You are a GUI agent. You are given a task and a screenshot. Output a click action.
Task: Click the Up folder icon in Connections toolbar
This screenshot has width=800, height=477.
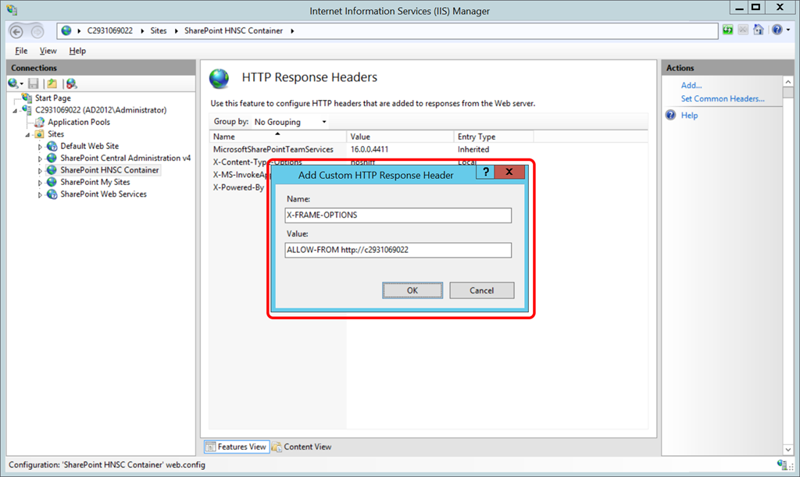click(x=52, y=84)
